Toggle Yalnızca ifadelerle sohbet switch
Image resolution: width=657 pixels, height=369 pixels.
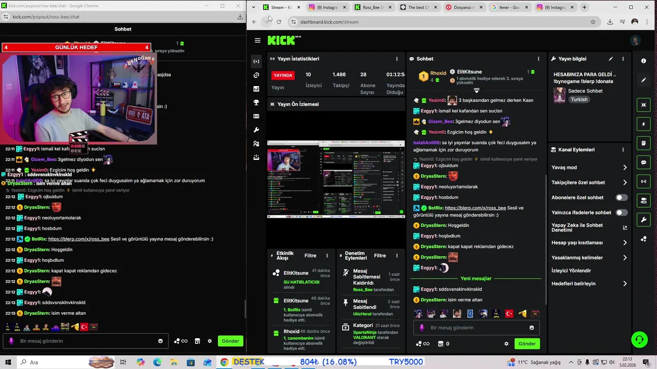621,212
